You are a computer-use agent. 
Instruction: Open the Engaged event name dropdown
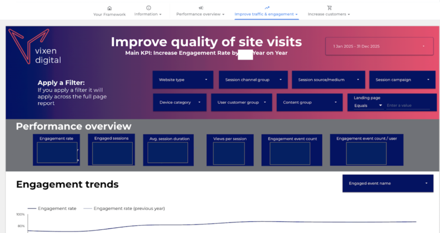pyautogui.click(x=388, y=183)
